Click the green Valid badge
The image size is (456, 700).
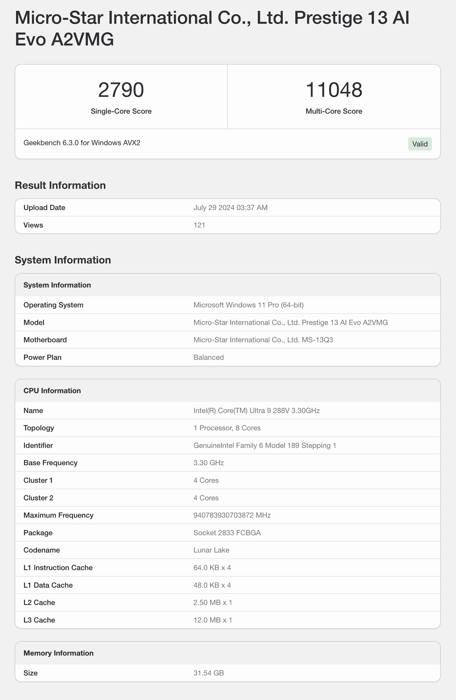(420, 144)
